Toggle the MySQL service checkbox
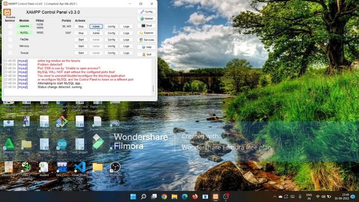Screen dimensions: 359x202 click(x=10, y=33)
